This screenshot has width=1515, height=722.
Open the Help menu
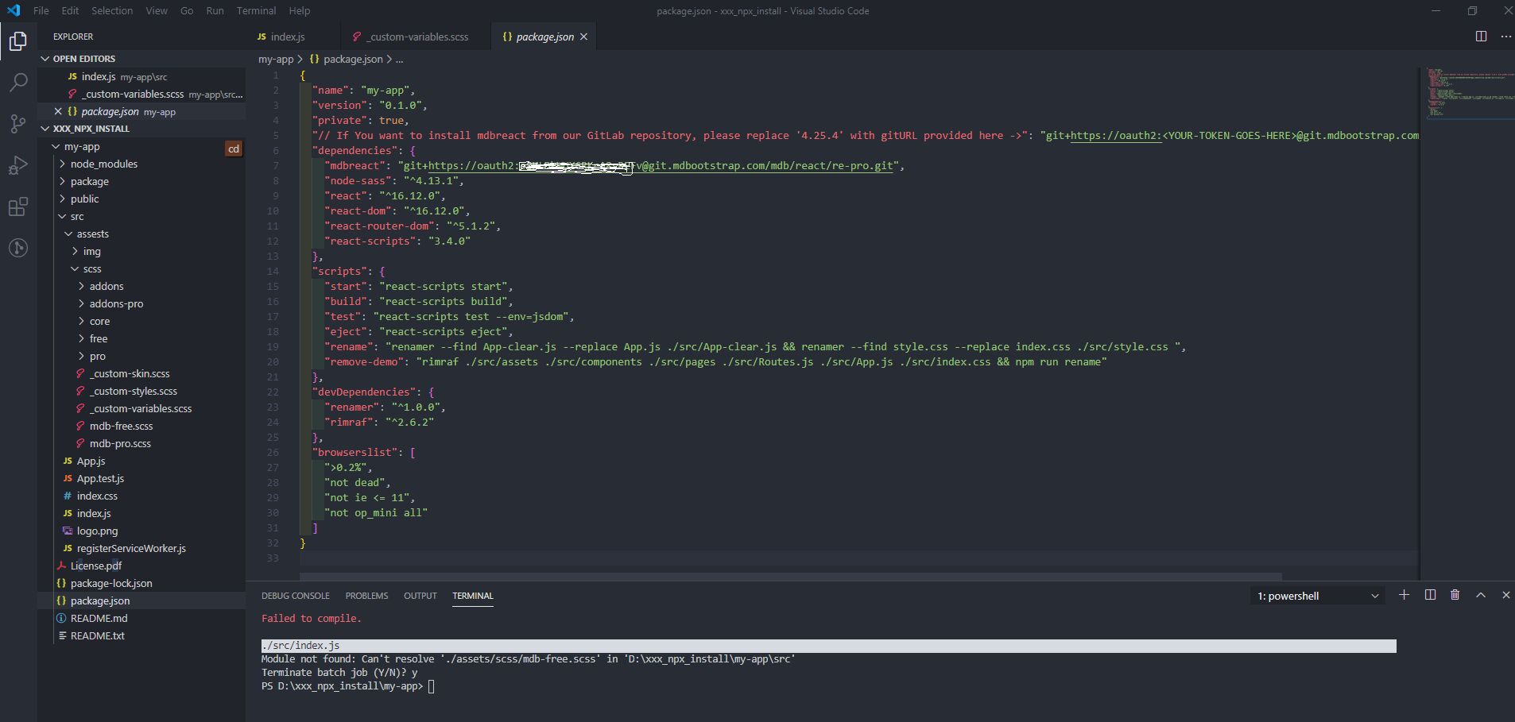coord(300,10)
